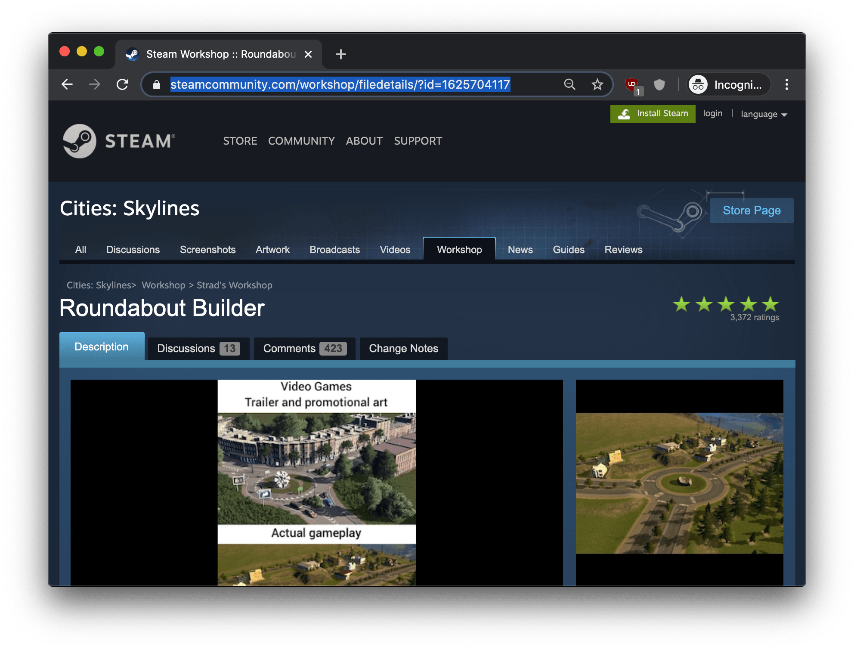854x650 pixels.
Task: Open the Discussions 13 tab
Action: click(198, 348)
